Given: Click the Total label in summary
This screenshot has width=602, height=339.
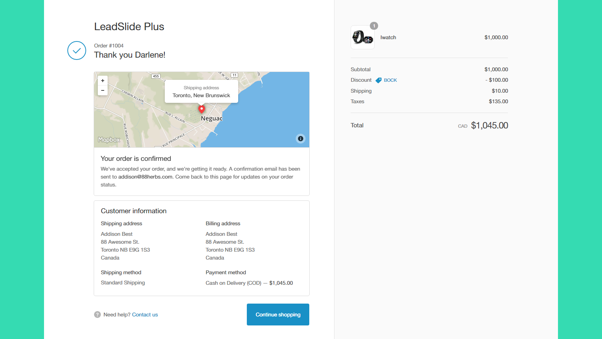Looking at the screenshot, I should tap(357, 125).
